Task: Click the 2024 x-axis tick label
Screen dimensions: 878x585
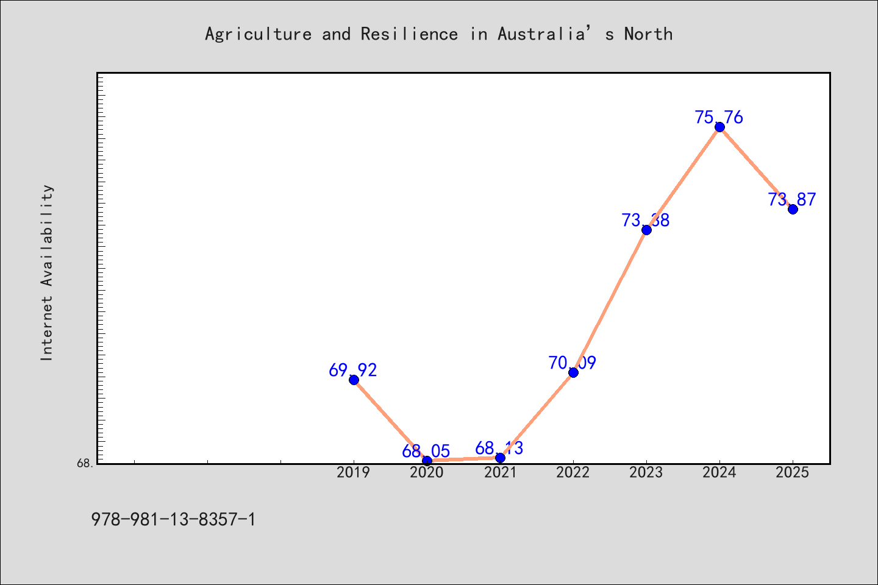Action: pos(719,472)
